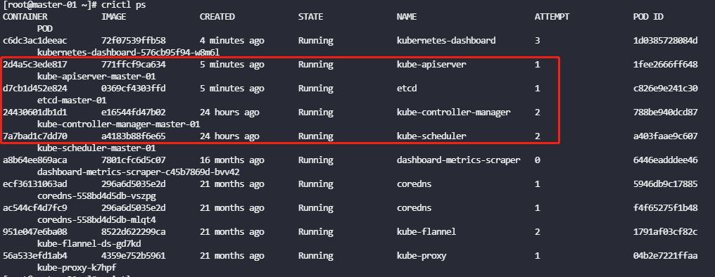Screen dimensions: 715x277
Task: Select etcd container ID d7cb1d452e824
Action: tap(34, 89)
